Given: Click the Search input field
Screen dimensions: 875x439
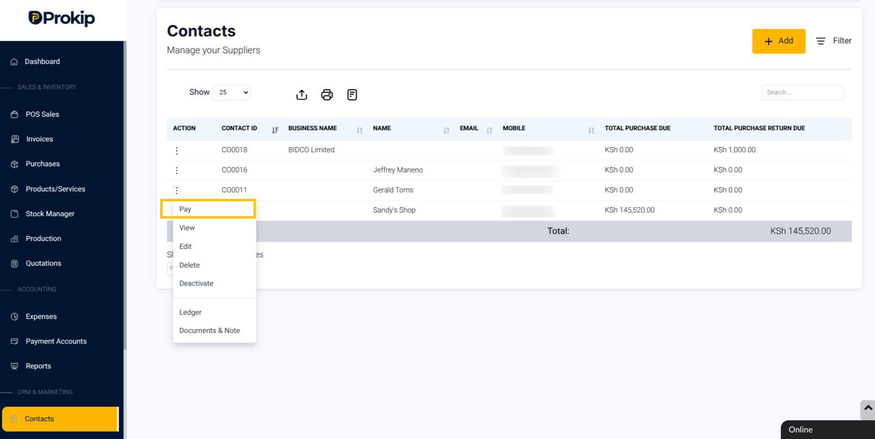Looking at the screenshot, I should pos(802,92).
